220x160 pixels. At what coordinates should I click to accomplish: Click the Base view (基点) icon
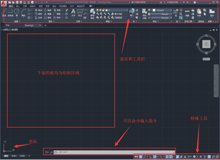click(212, 13)
